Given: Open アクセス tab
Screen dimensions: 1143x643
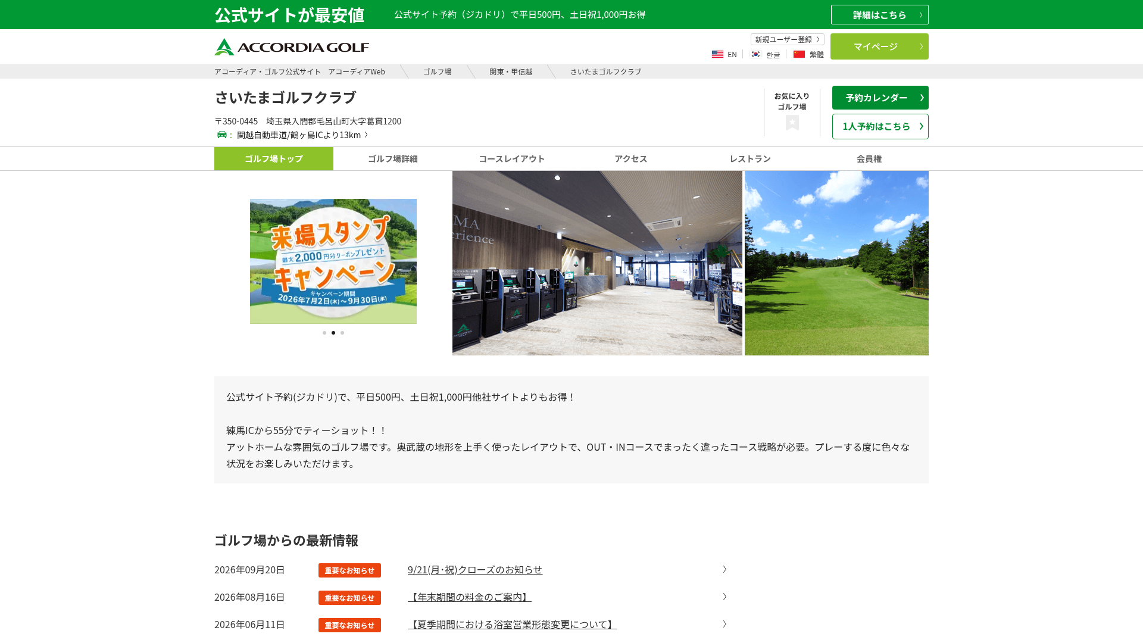Looking at the screenshot, I should click(x=631, y=158).
